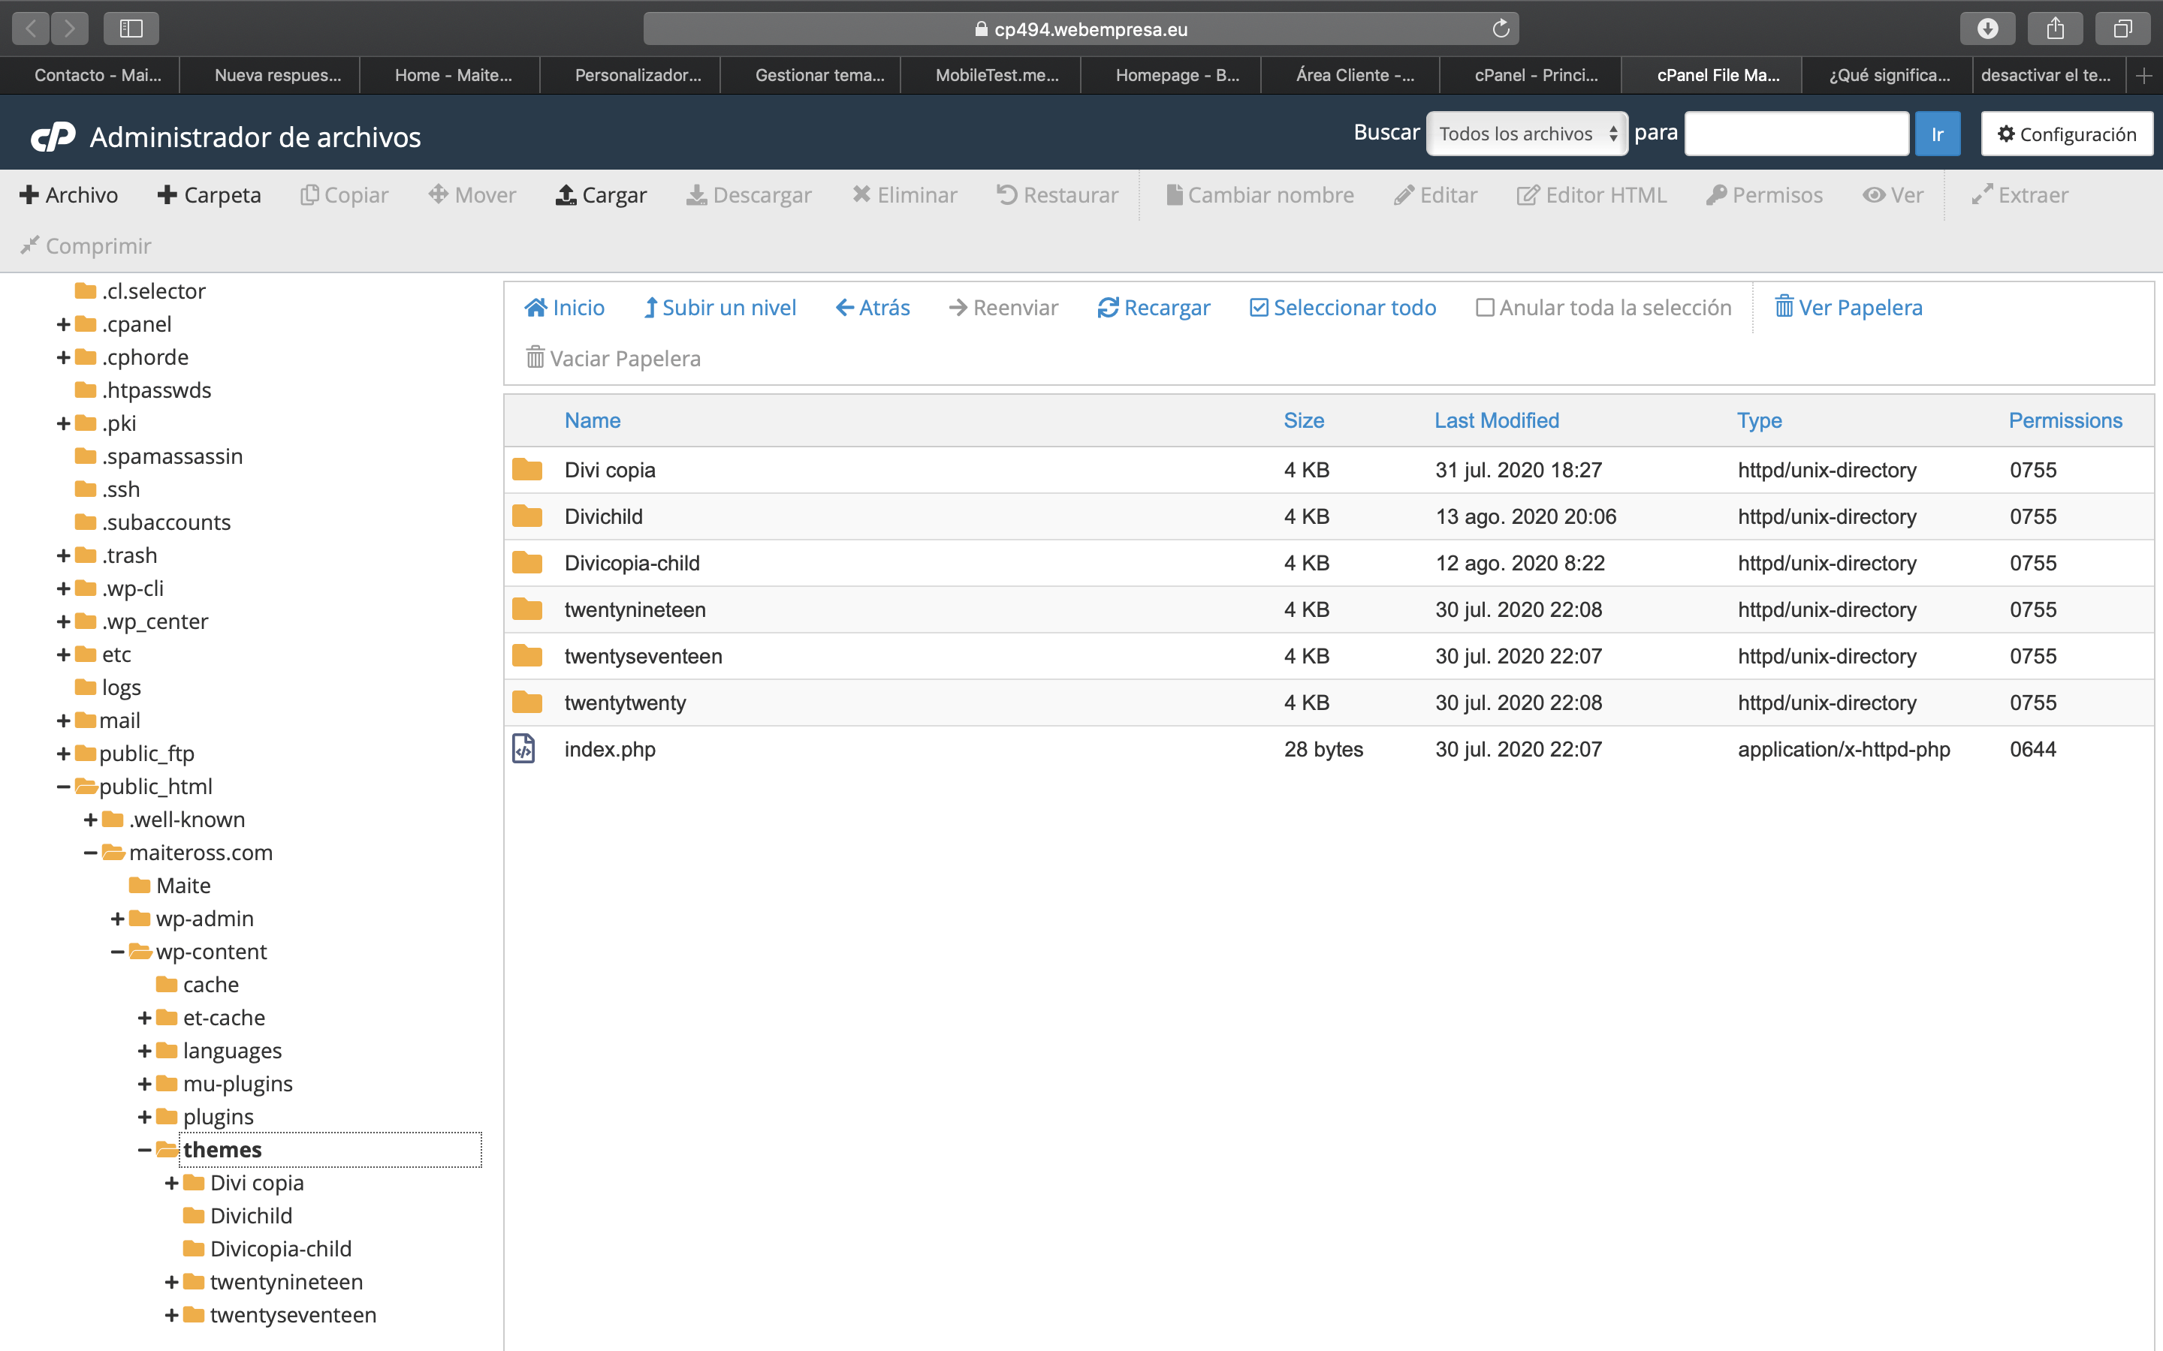The image size is (2163, 1351).
Task: Open Ver Papelera trash view
Action: pos(1848,308)
